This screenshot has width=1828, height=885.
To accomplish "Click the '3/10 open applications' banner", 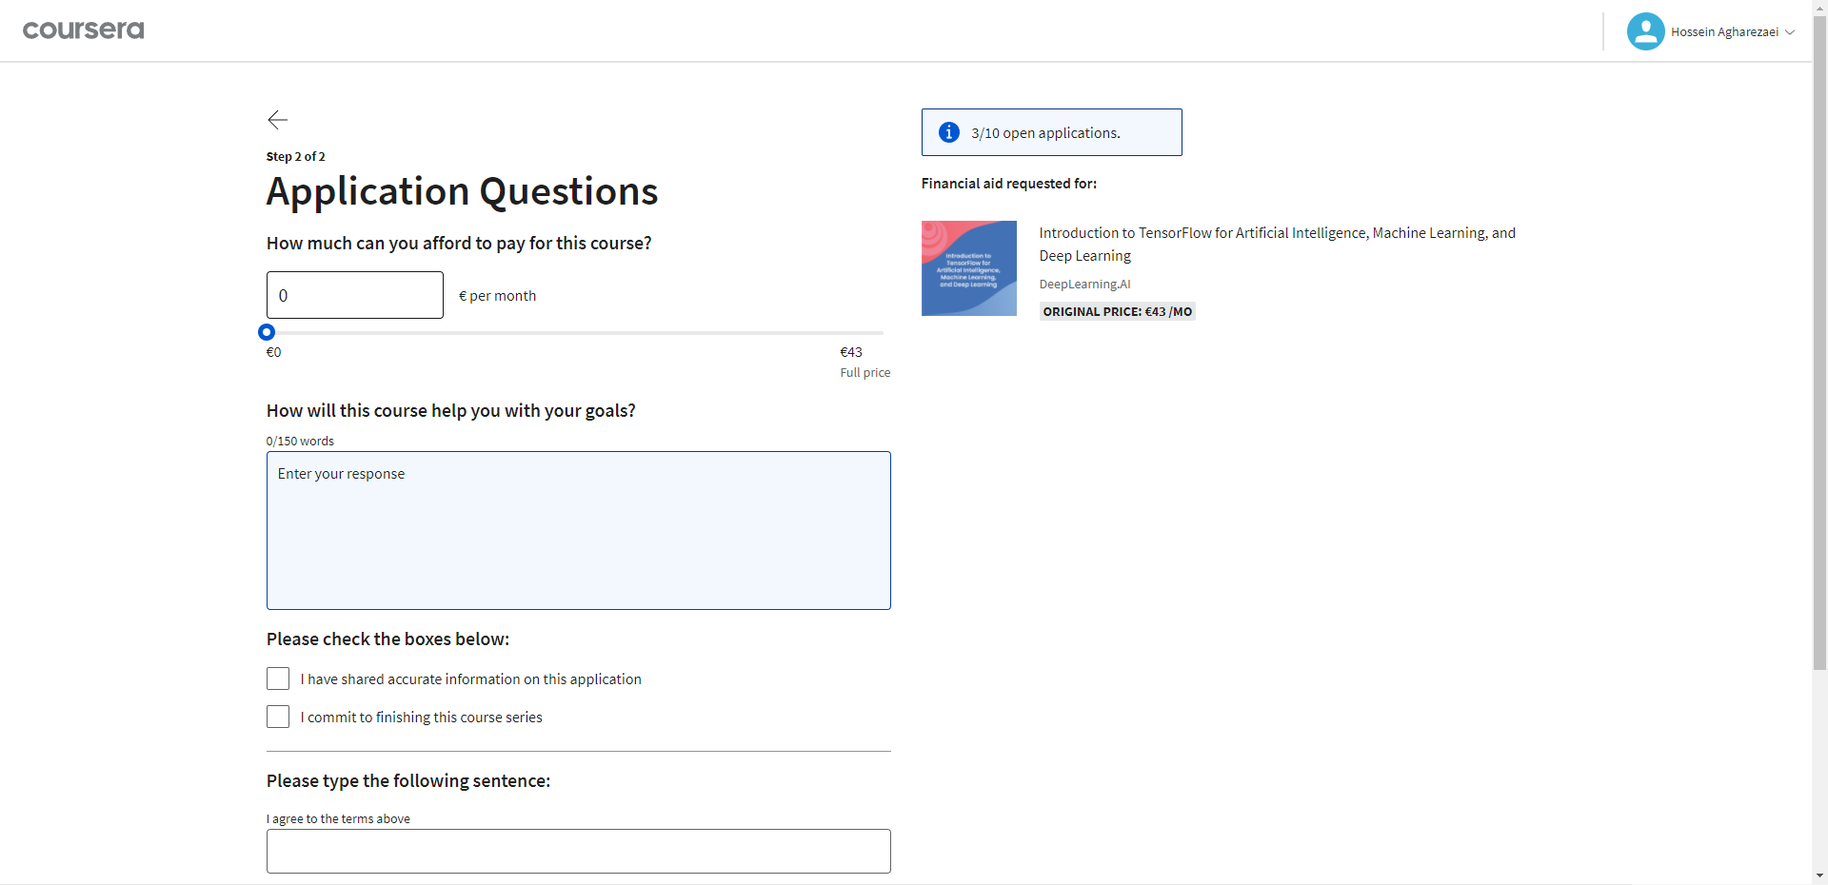I will [x=1051, y=132].
